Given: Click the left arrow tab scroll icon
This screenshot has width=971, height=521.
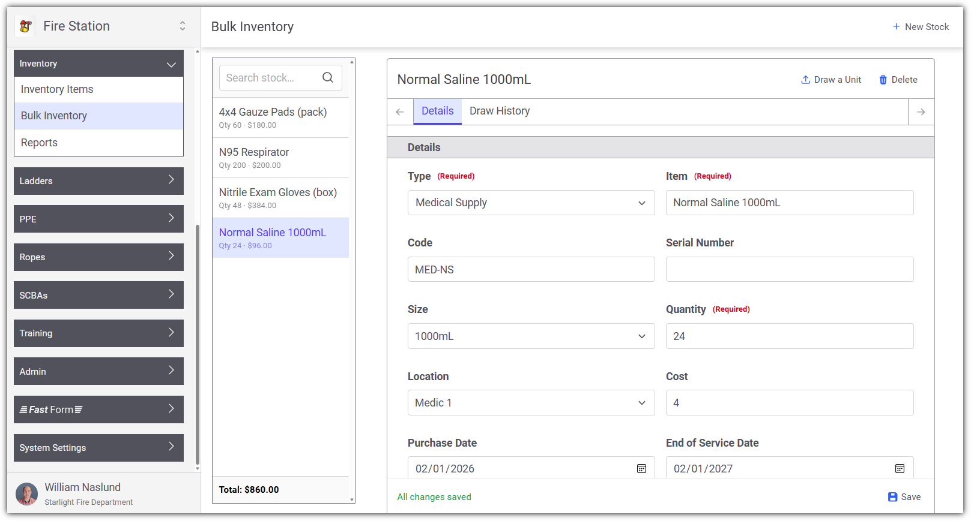Looking at the screenshot, I should (400, 112).
